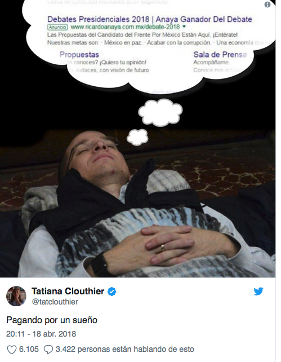Viewport: 281px width, 362px height.
Task: Open the 'Sala de Prensa' sitelink
Action: [220, 55]
